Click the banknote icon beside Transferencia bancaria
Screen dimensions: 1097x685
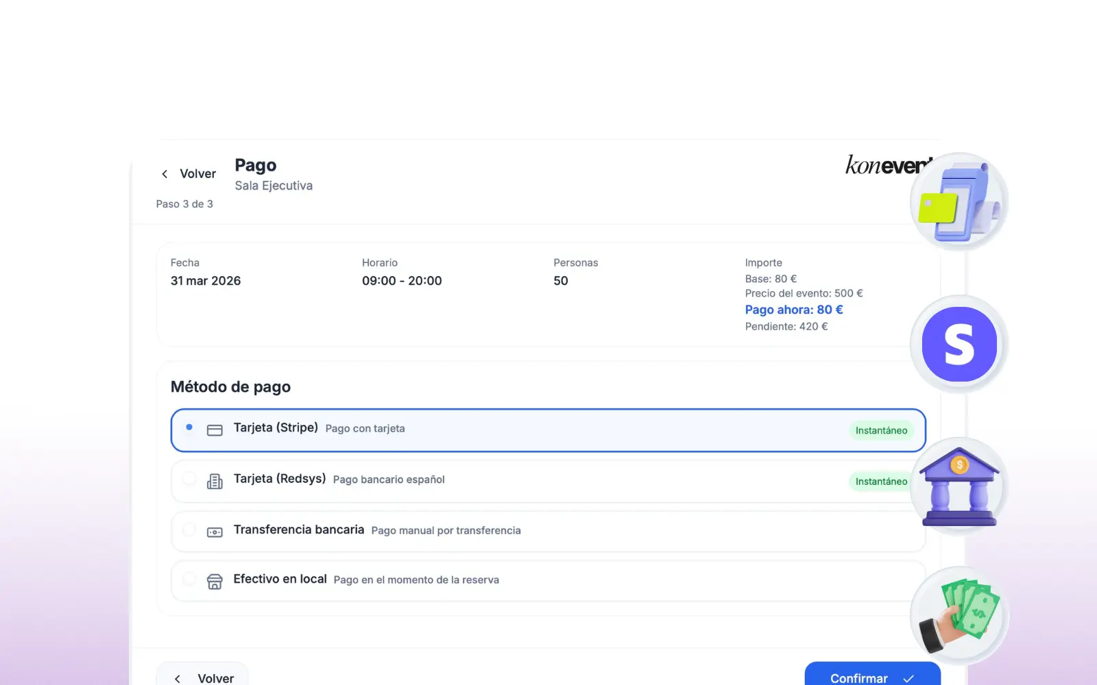tap(215, 532)
